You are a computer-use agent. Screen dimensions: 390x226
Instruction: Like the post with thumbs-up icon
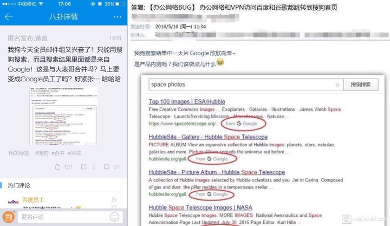tap(57, 167)
